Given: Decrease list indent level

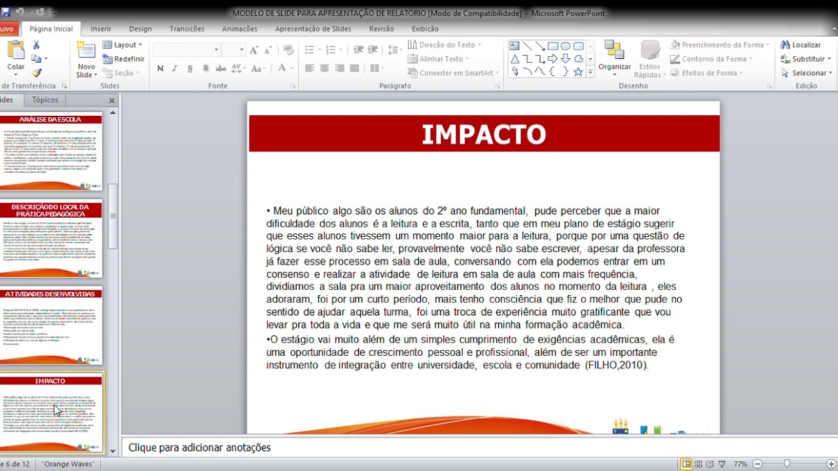Looking at the screenshot, I should [358, 50].
